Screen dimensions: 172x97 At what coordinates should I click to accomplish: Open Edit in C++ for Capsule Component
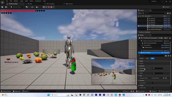point(166,41)
